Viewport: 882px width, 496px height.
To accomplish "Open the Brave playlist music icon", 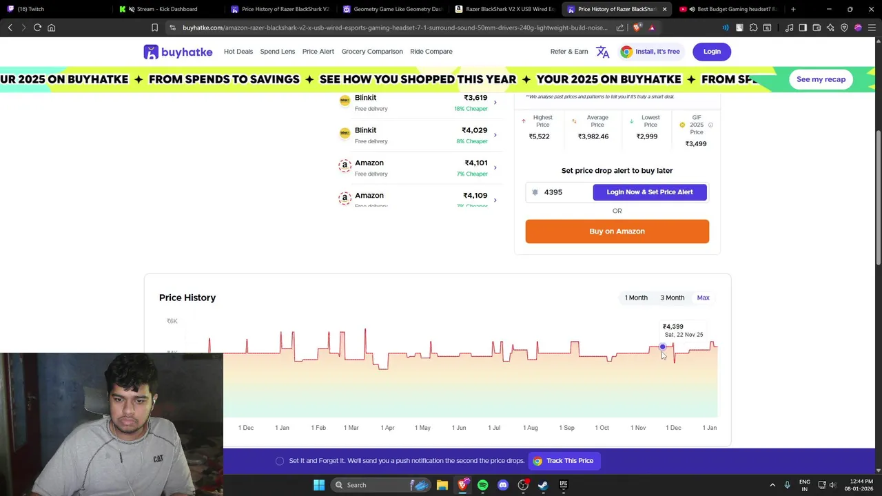I will (789, 28).
